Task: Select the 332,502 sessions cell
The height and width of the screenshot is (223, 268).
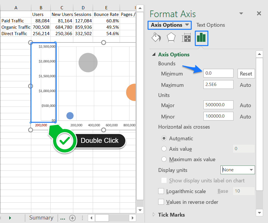Action: 83,33
